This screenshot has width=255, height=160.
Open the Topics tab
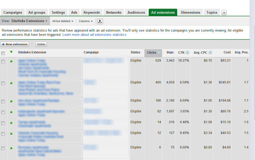pyautogui.click(x=212, y=12)
